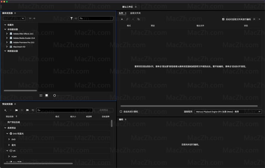The width and height of the screenshot is (265, 168).
Task: Open the 媒体浏览器 panel menu icon
Action: 15,13
